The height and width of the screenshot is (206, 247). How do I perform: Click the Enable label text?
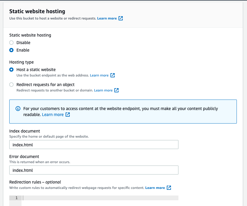23,50
